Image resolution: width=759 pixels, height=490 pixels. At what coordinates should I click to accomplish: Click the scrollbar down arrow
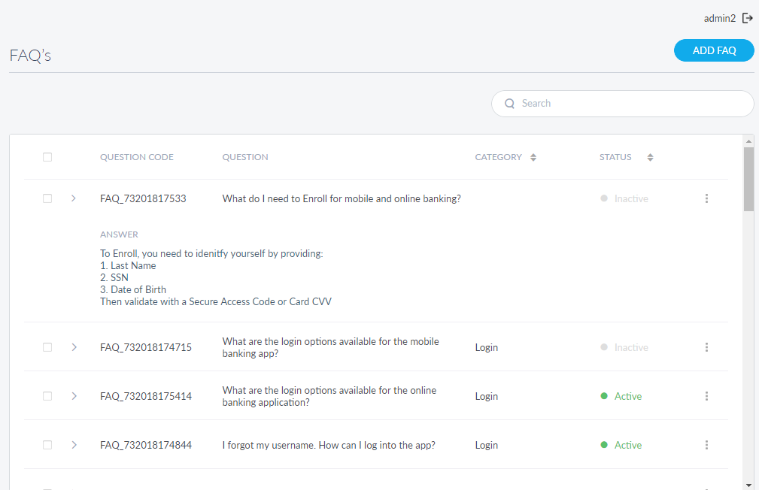tap(748, 485)
